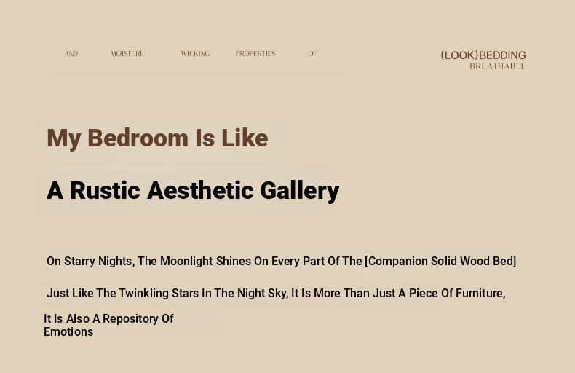Click the word "Rustic" in the black headline
The width and height of the screenshot is (575, 373).
click(x=105, y=191)
